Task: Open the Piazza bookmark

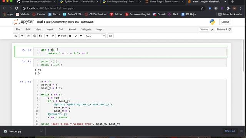Action: [x=54, y=15]
